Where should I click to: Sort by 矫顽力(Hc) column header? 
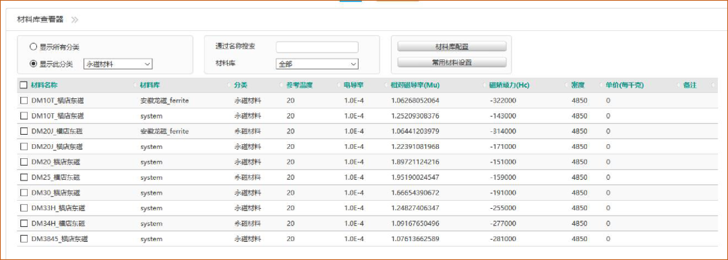(510, 86)
